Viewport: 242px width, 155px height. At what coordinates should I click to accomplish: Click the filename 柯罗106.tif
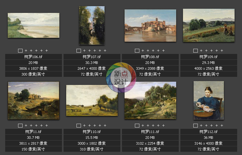click(33, 57)
